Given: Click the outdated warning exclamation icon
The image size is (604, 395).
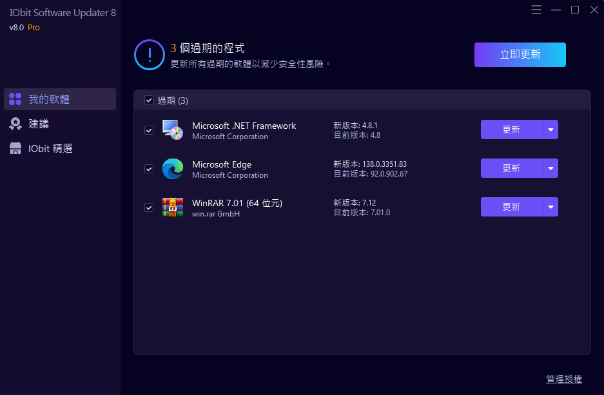Looking at the screenshot, I should 150,55.
